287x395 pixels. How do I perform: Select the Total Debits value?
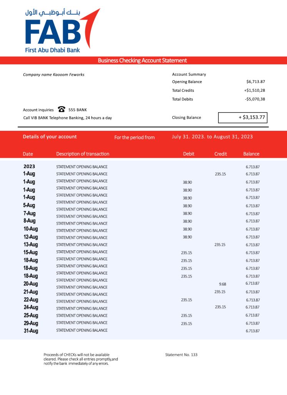pos(255,99)
